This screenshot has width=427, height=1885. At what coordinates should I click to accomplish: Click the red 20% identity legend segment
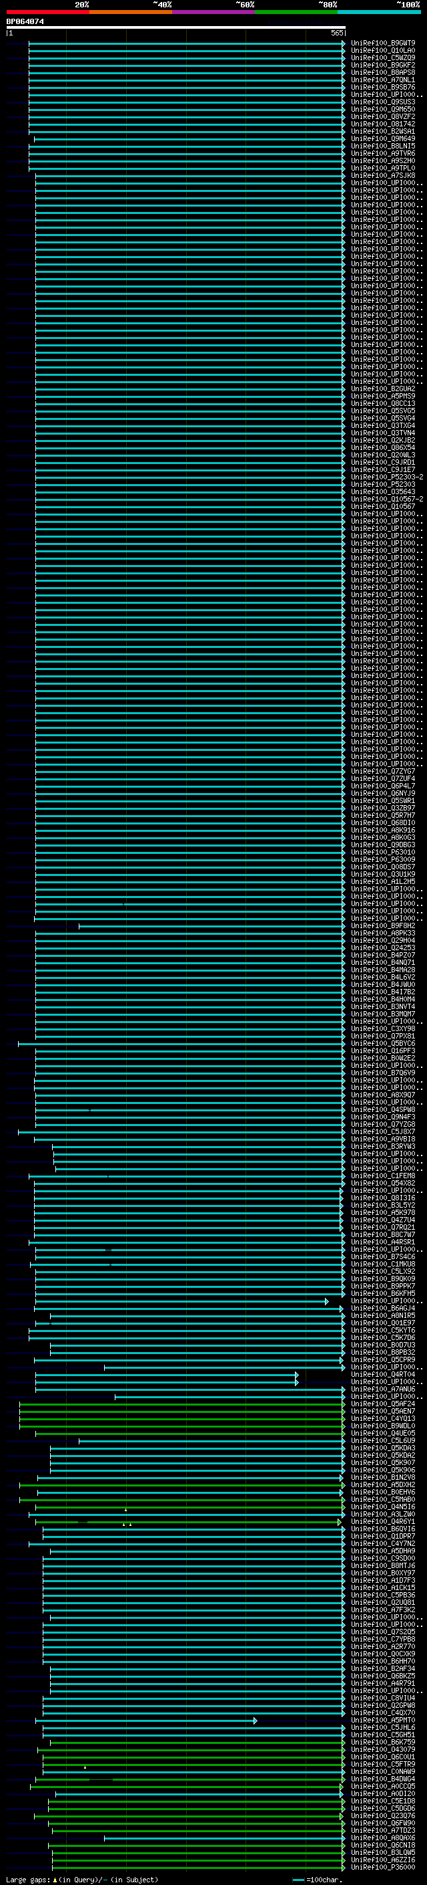coord(48,12)
